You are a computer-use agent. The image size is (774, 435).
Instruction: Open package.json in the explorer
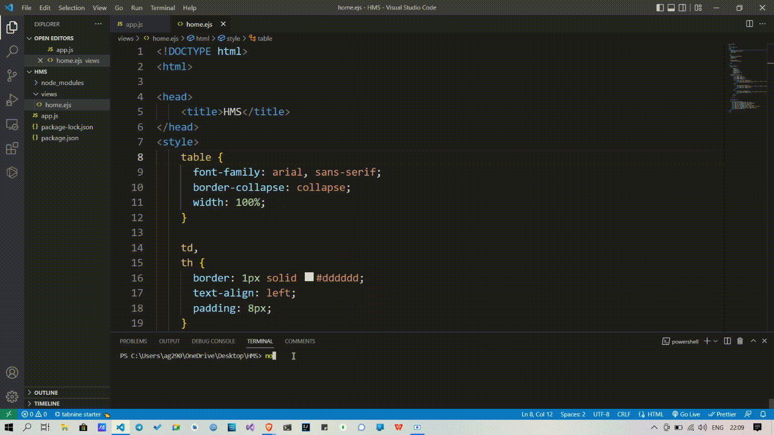tap(59, 138)
